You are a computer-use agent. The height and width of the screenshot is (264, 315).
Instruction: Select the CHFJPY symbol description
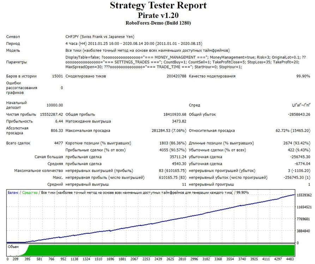(x=100, y=37)
